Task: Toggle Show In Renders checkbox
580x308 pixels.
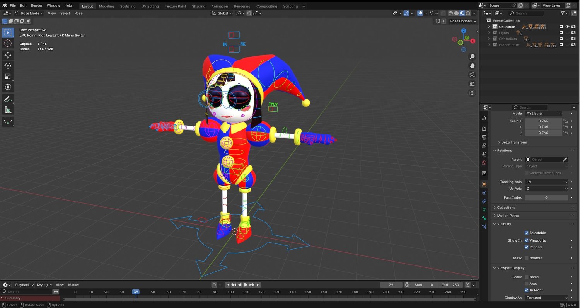Action: (x=527, y=247)
